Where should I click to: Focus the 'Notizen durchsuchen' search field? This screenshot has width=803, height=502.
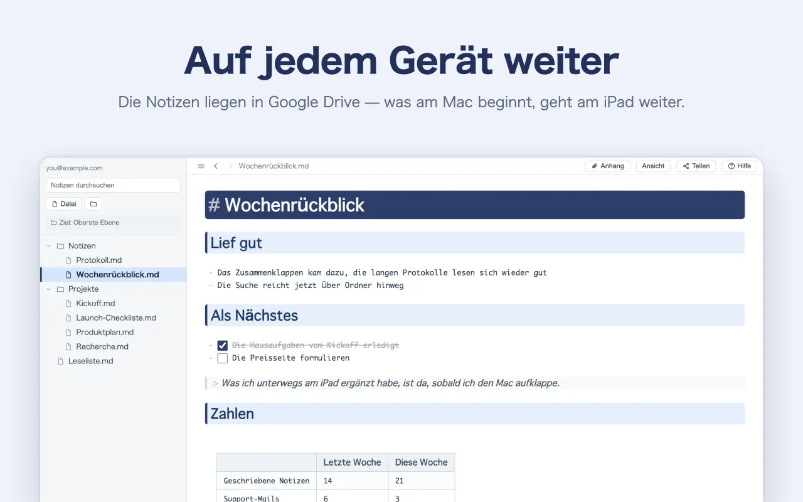click(113, 185)
